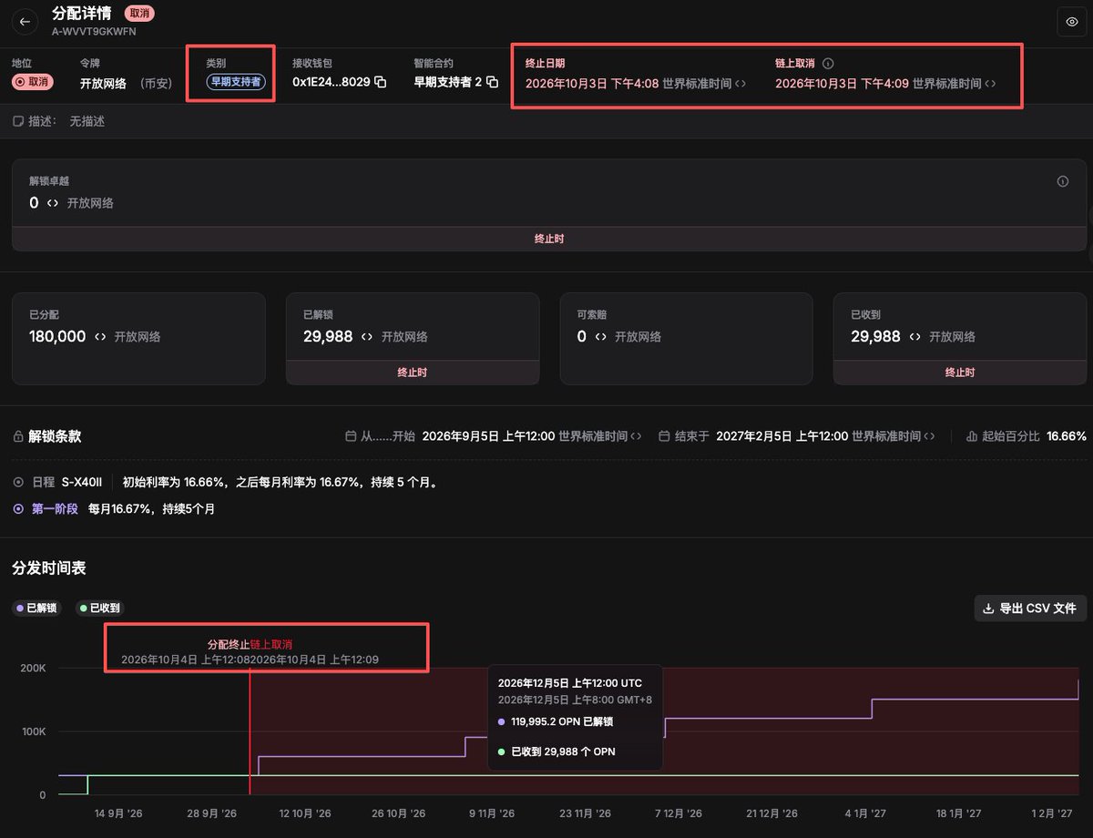1093x838 pixels.
Task: Toggle timezone code icon after 下午4:09 世界标准时间
Action: 990,84
